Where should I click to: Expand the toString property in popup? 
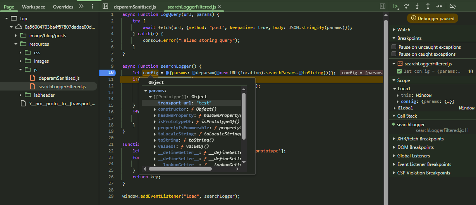(155, 140)
